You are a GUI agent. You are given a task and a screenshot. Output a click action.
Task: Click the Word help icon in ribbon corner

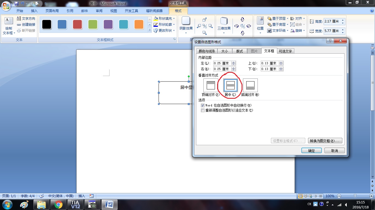point(371,11)
